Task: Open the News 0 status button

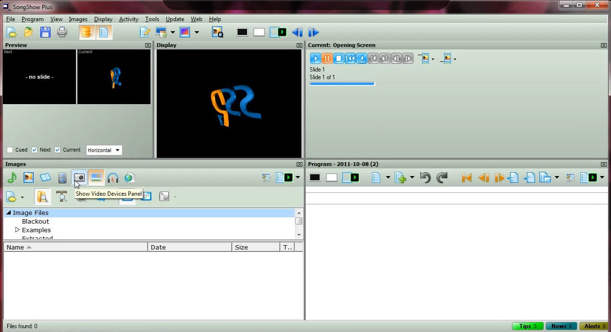Action: (561, 326)
